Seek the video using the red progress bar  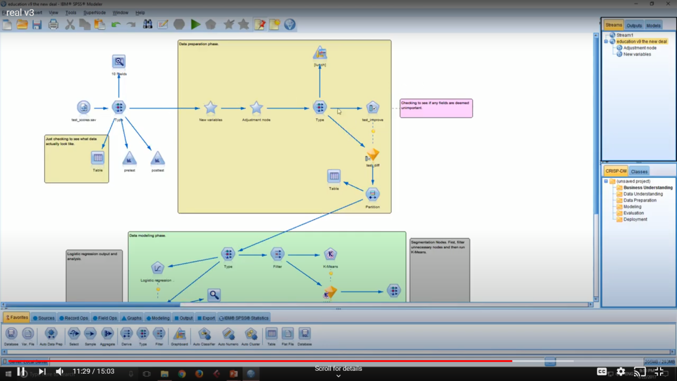pyautogui.click(x=261, y=361)
